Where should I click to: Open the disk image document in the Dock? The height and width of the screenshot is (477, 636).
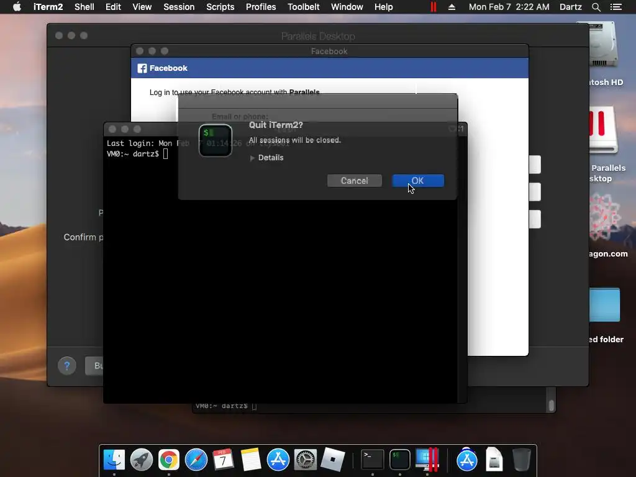[x=494, y=460]
